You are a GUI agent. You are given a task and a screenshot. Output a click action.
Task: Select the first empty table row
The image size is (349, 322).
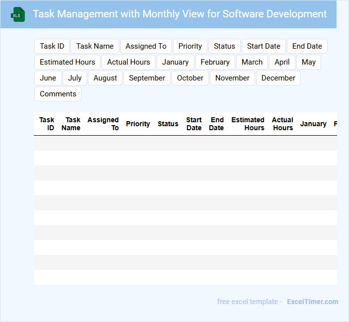pos(185,143)
